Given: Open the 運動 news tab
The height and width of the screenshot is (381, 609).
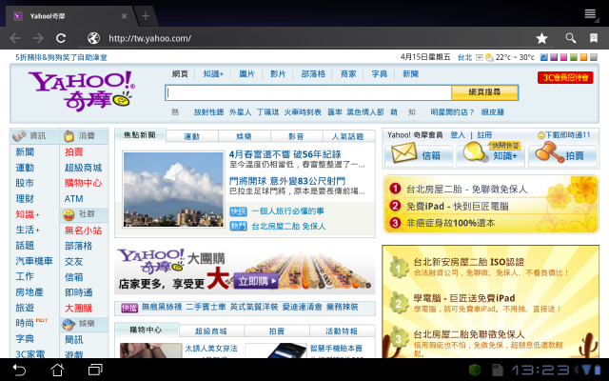Looking at the screenshot, I should click(192, 136).
